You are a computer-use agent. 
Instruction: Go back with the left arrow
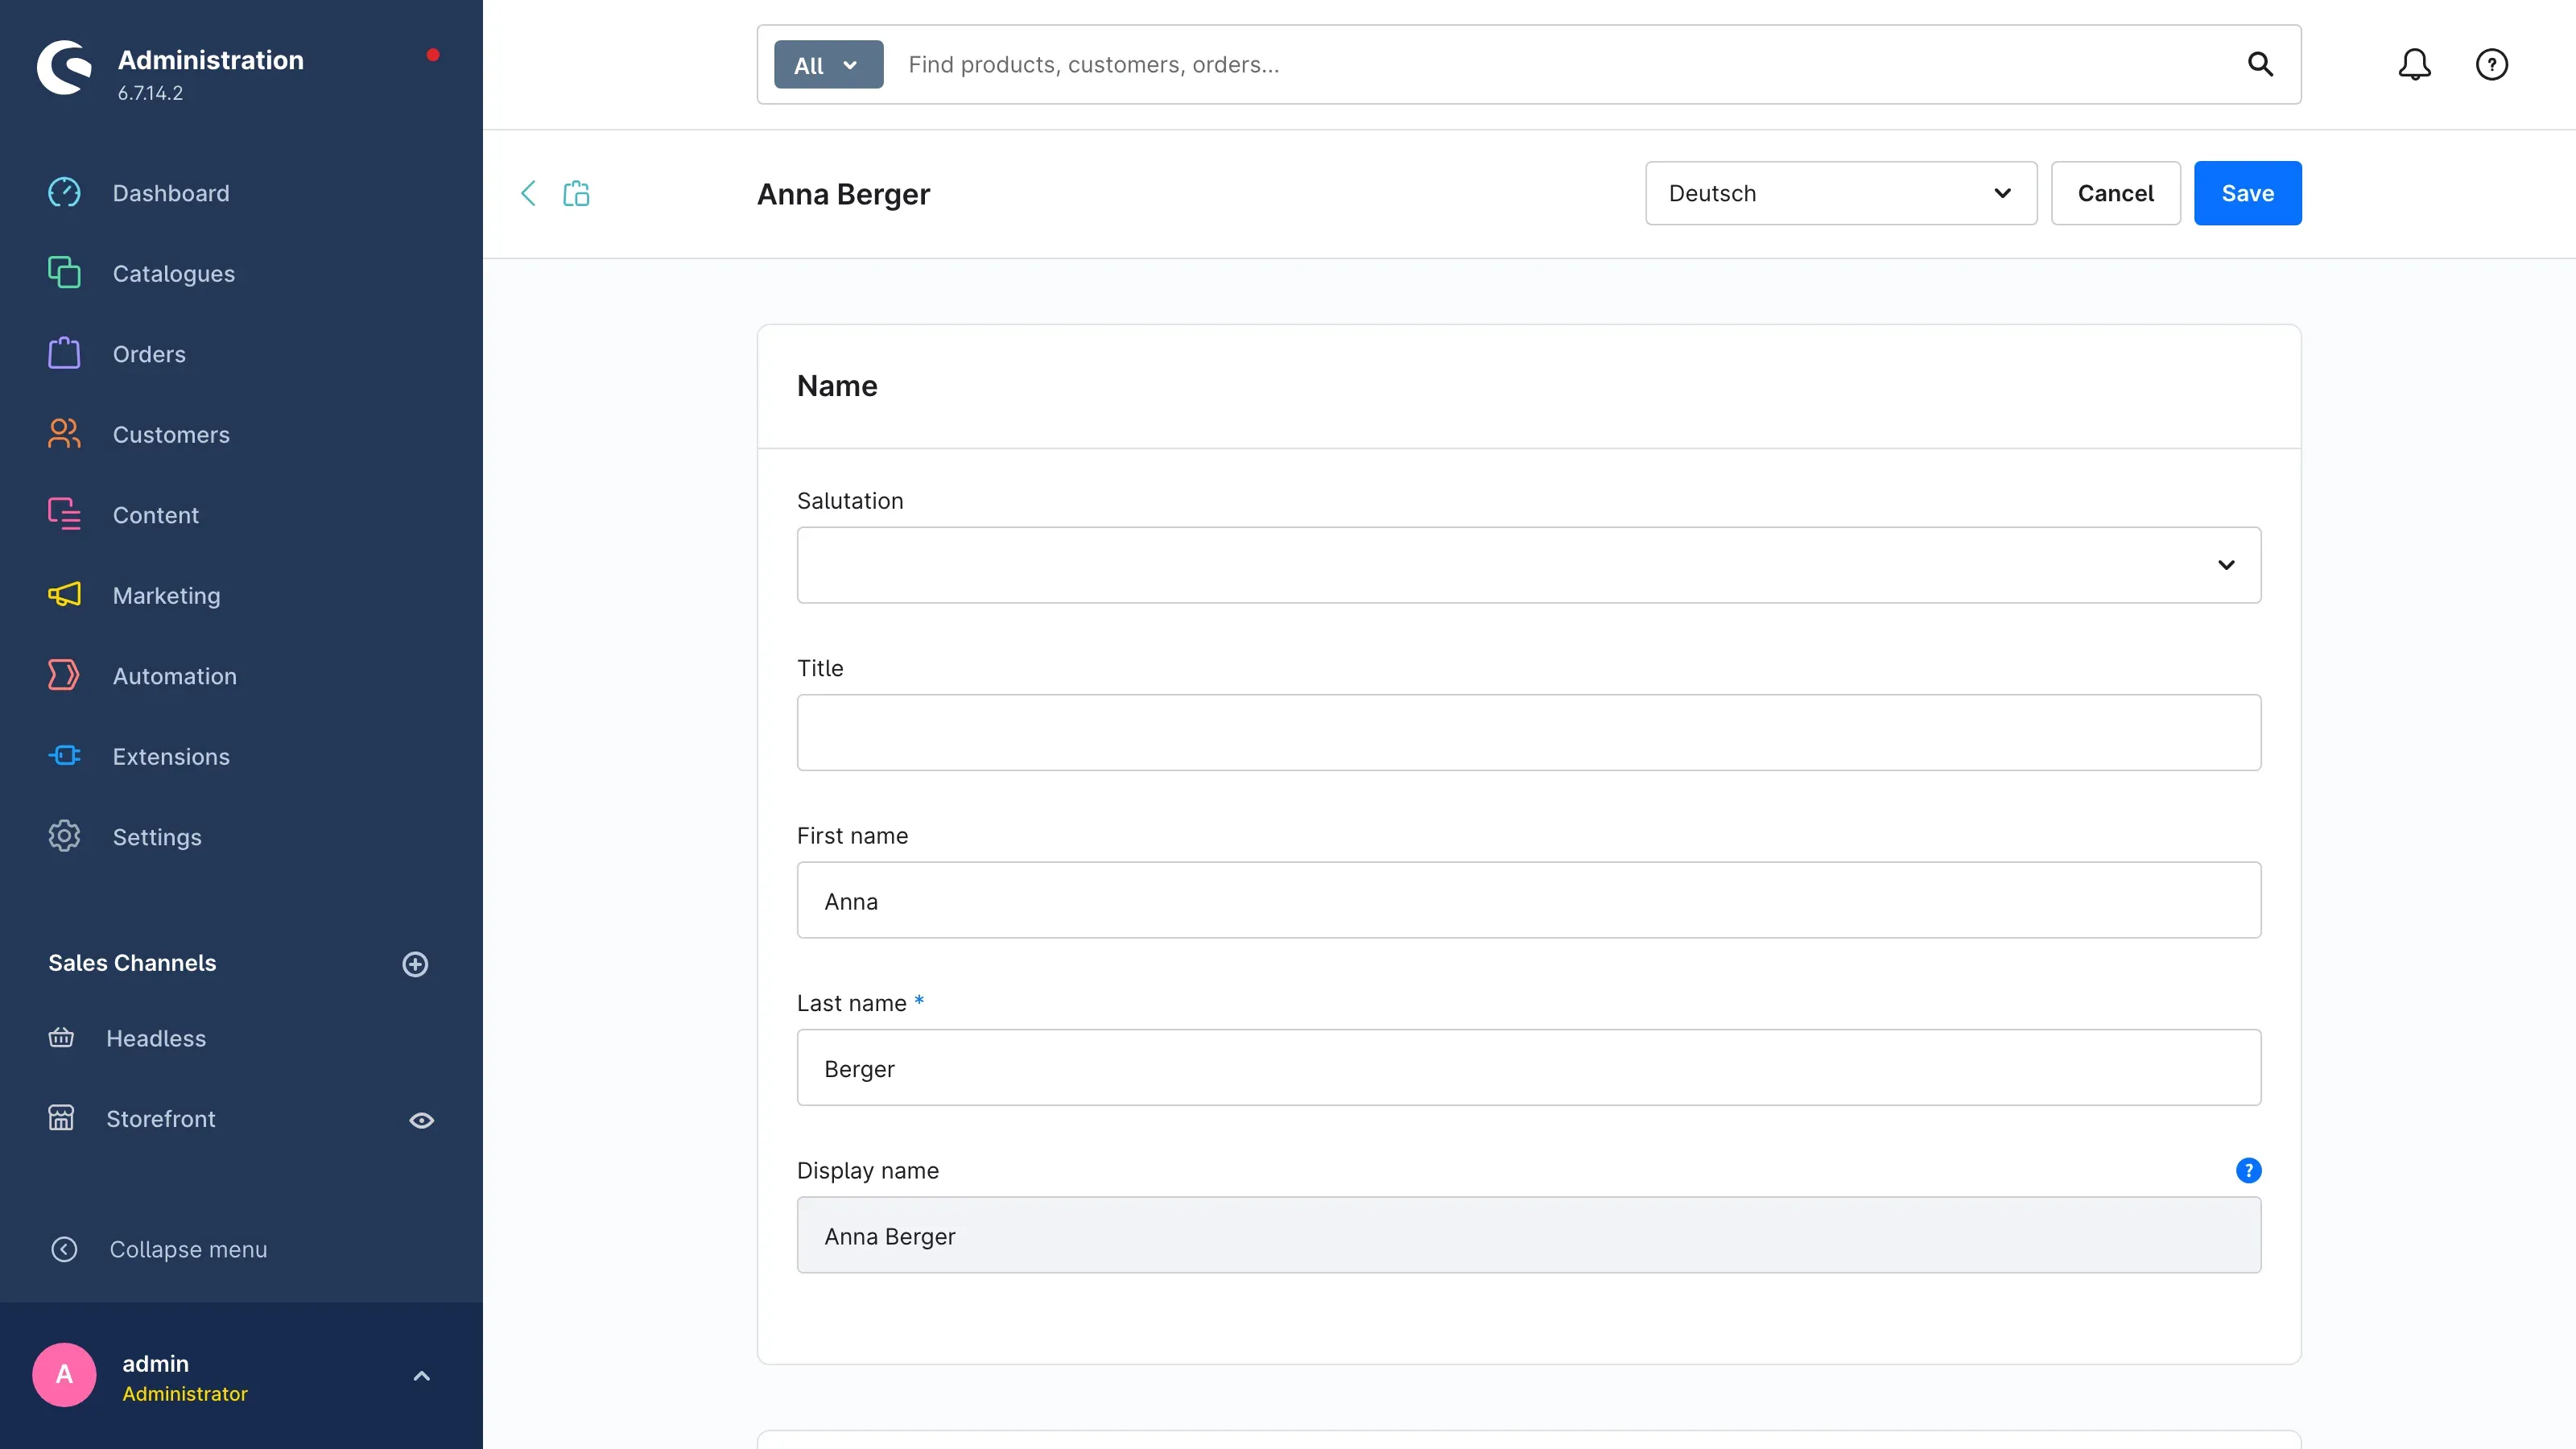pos(528,193)
